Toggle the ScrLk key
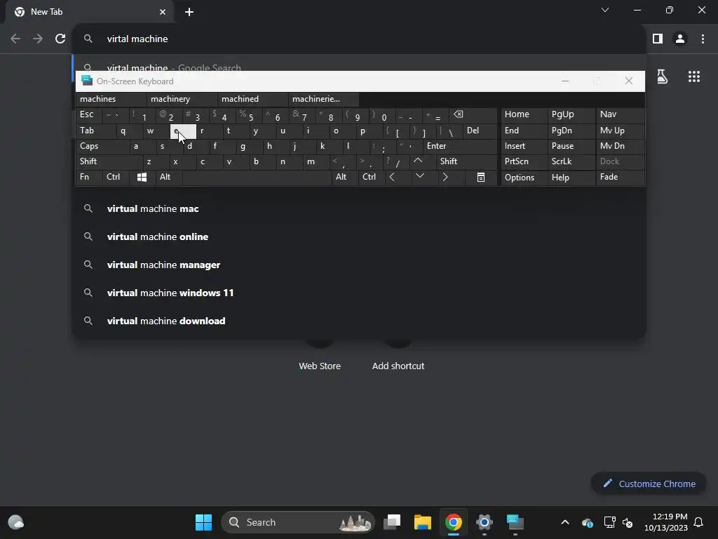 click(571, 161)
